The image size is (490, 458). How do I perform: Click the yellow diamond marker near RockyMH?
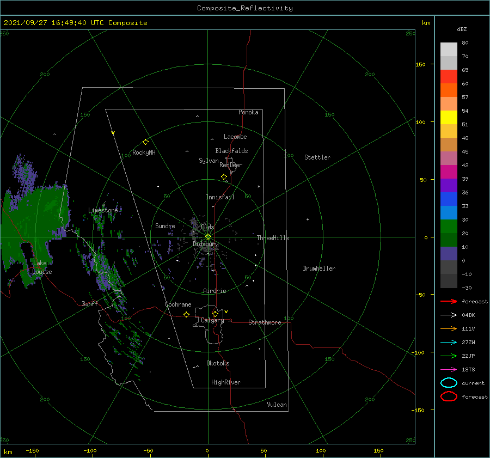(x=145, y=142)
